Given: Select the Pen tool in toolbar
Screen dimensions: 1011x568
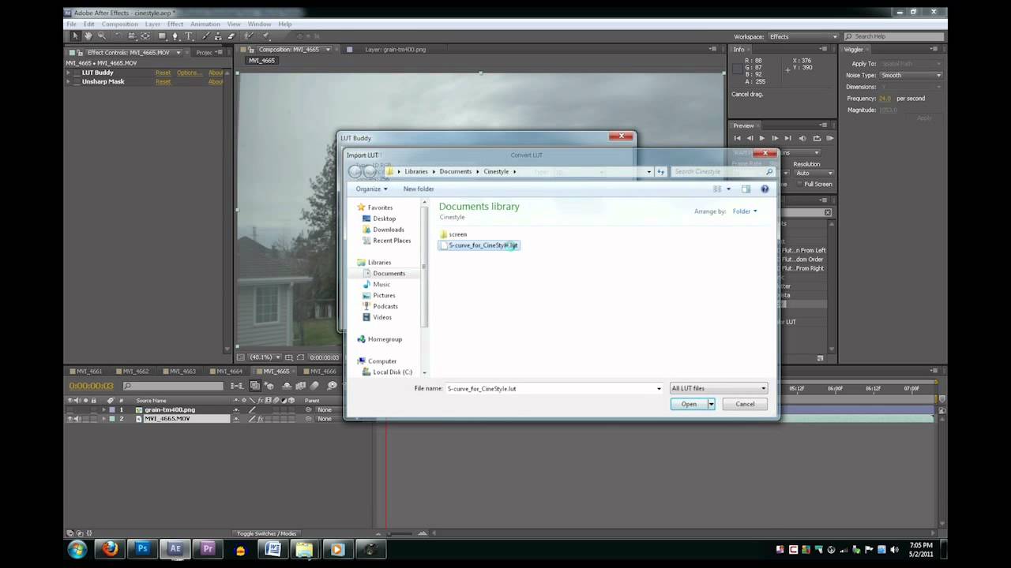Looking at the screenshot, I should click(175, 36).
